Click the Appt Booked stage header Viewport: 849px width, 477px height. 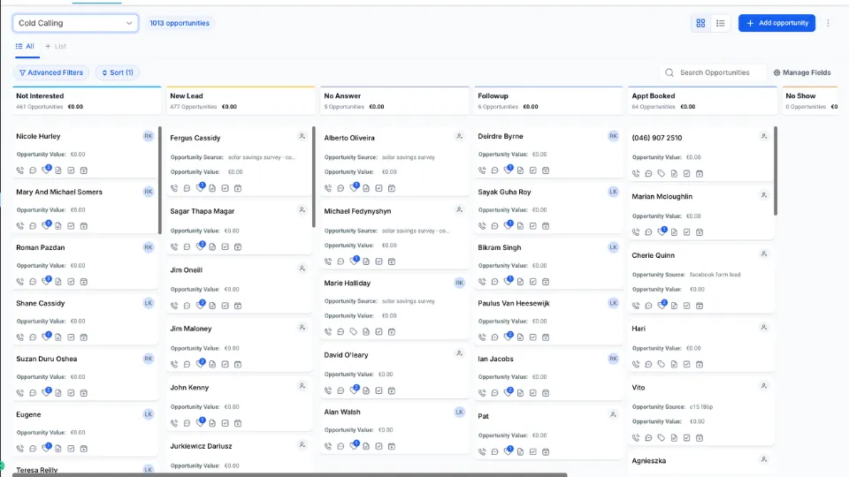702,101
